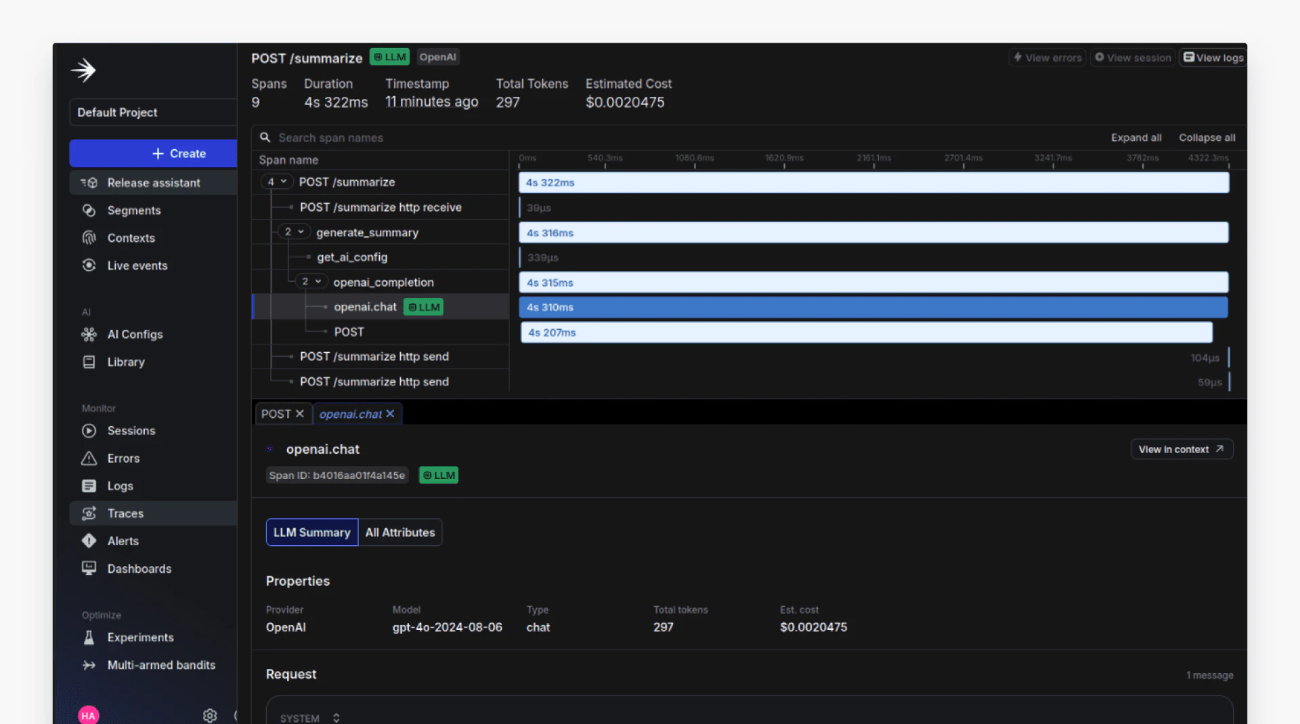Click the OpenAI tag in header
The width and height of the screenshot is (1300, 724).
437,57
